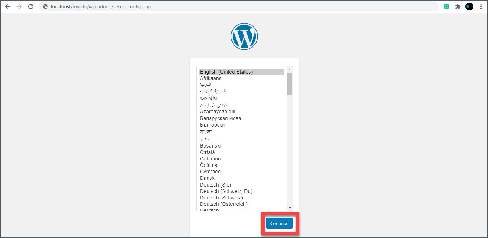
Task: Select Беларуская мова language
Action: pyautogui.click(x=241, y=118)
